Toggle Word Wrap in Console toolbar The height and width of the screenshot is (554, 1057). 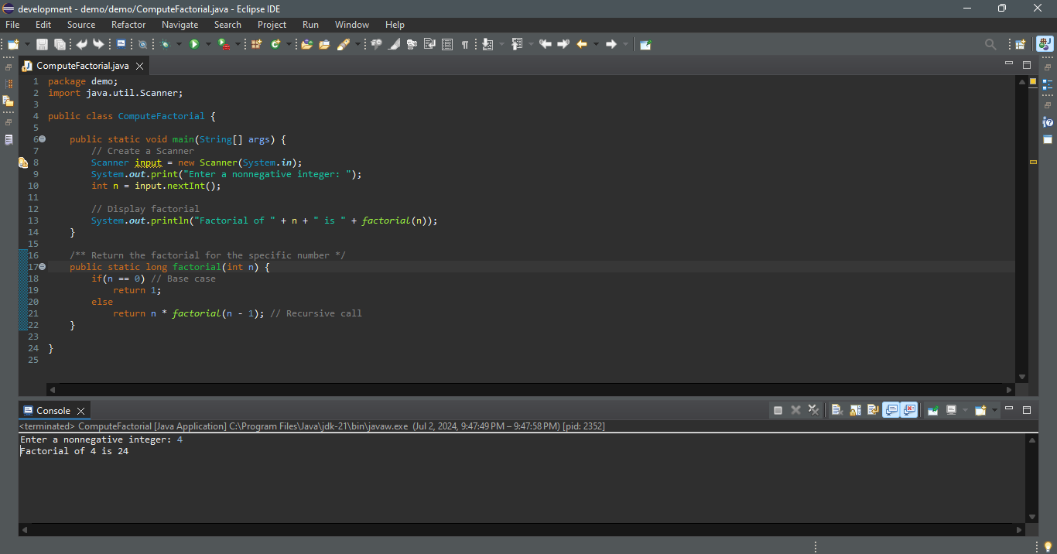(x=873, y=410)
